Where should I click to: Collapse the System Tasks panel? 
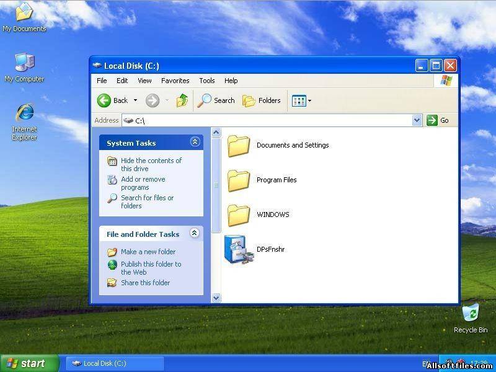[195, 142]
